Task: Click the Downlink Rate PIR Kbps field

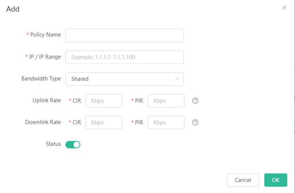Action: tap(166, 123)
